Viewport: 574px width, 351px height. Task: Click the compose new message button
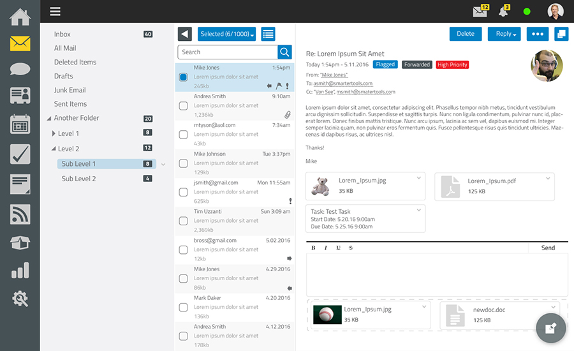pyautogui.click(x=550, y=329)
